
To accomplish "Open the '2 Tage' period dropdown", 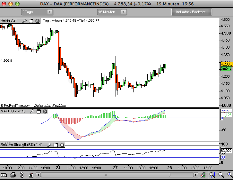I will pos(37,12).
